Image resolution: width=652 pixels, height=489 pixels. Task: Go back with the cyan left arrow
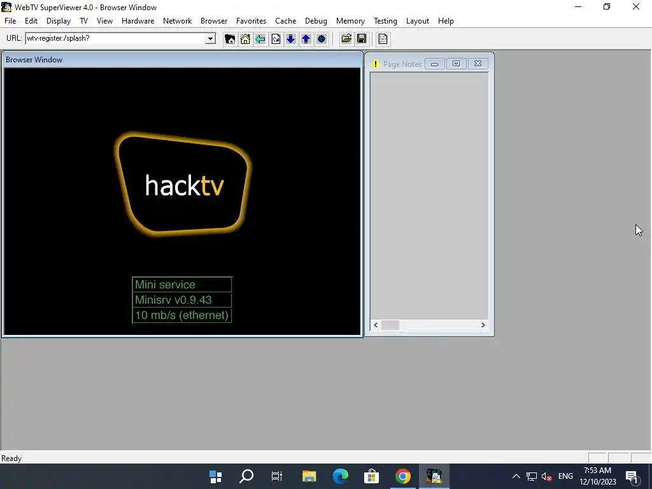[x=260, y=39]
